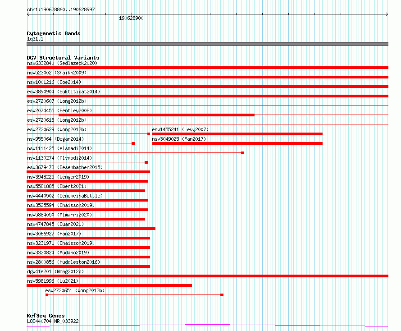Image resolution: width=401 pixels, height=331 pixels.
Task: Click the nsv1111425 (Alsmadi2014) label
Action: (x=59, y=148)
